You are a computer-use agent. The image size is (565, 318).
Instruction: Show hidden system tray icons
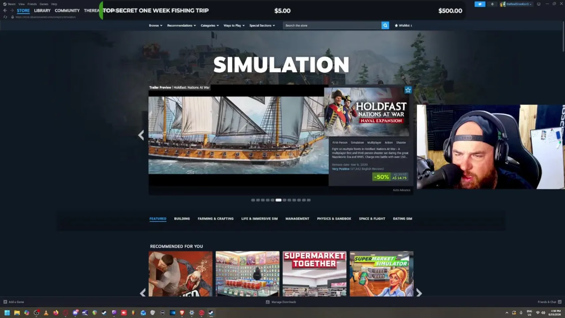507,313
